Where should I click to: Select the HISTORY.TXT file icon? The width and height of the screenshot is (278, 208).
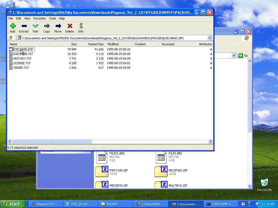(11, 58)
